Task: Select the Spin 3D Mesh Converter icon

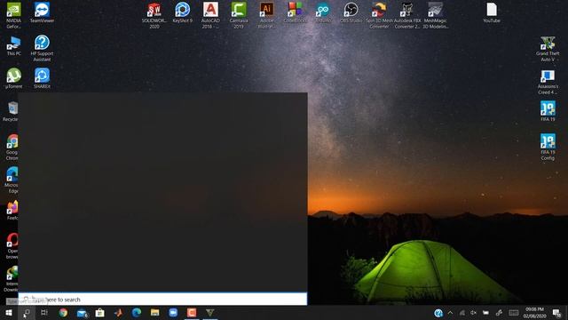Action: click(x=379, y=15)
